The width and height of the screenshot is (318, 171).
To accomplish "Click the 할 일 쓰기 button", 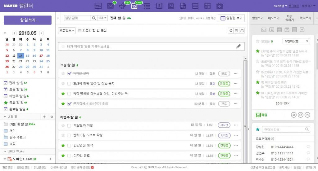I will pyautogui.click(x=28, y=20).
